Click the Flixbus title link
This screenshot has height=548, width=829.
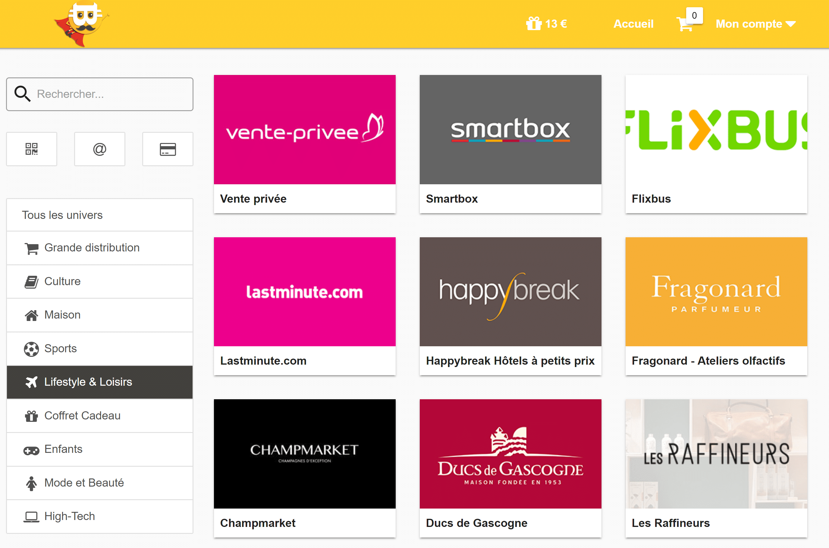coord(651,199)
